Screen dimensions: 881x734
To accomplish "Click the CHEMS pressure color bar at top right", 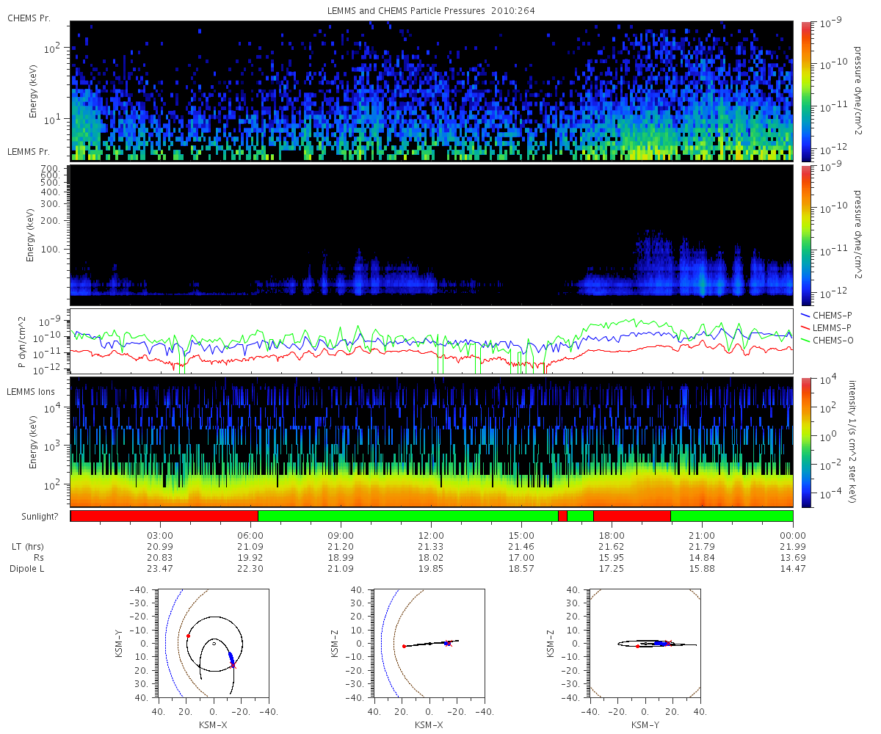I will click(x=806, y=91).
